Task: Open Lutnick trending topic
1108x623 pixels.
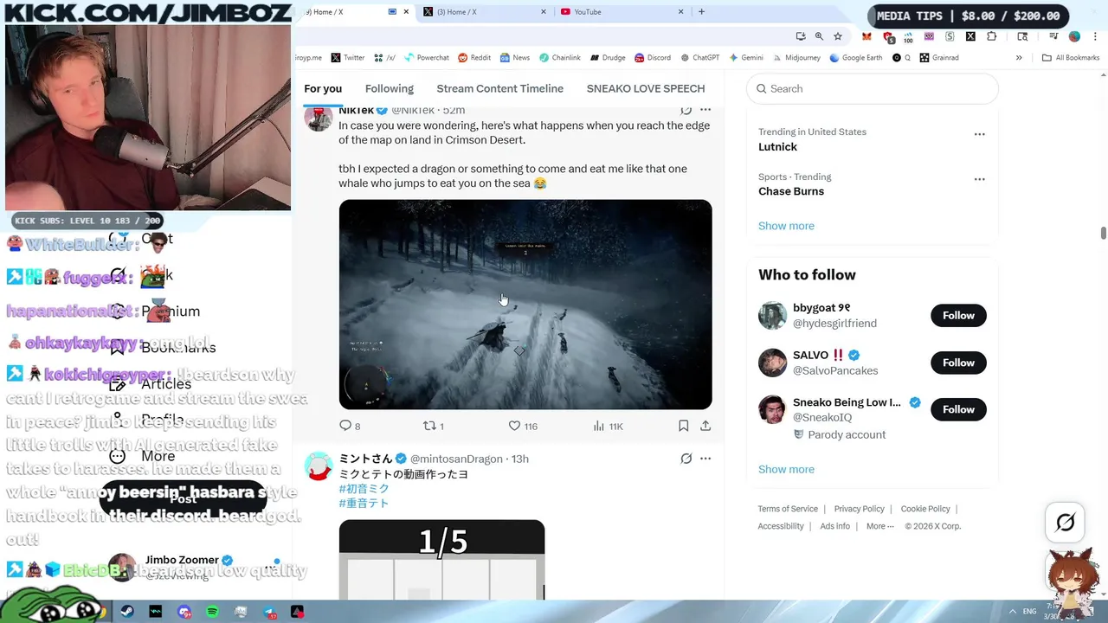Action: point(777,147)
